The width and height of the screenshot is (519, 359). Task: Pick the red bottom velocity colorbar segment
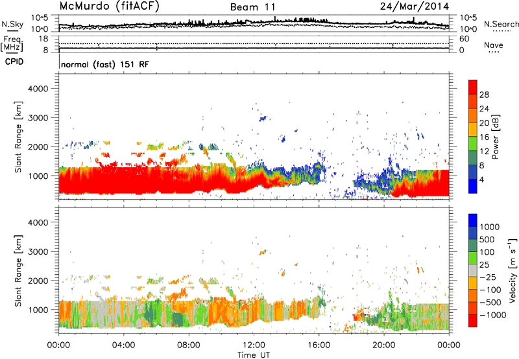click(473, 321)
